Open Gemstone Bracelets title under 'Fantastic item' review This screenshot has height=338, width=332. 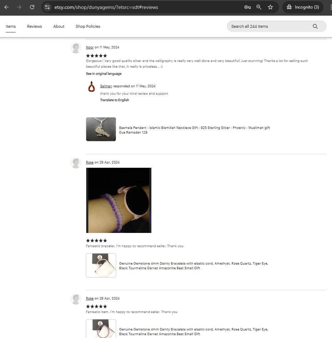pos(193,332)
